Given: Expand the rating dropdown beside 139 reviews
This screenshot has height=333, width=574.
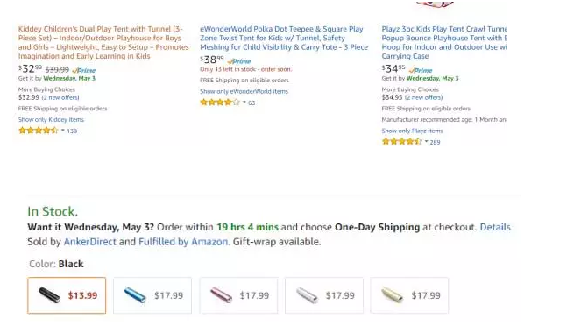Looking at the screenshot, I should 63,131.
